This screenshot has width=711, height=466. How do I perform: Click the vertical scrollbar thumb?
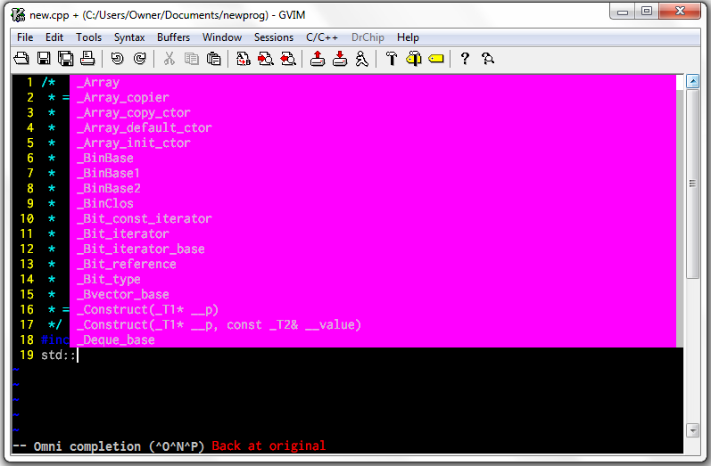click(x=692, y=184)
